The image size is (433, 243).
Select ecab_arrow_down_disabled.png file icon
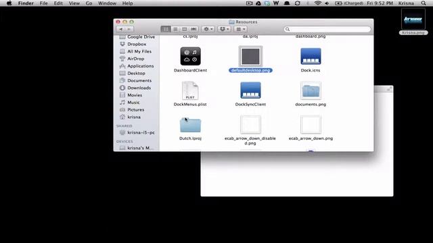click(x=250, y=124)
